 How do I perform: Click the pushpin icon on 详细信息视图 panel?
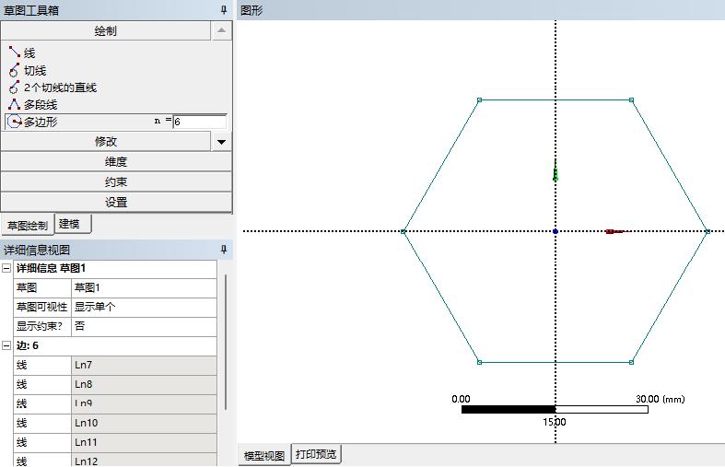223,250
